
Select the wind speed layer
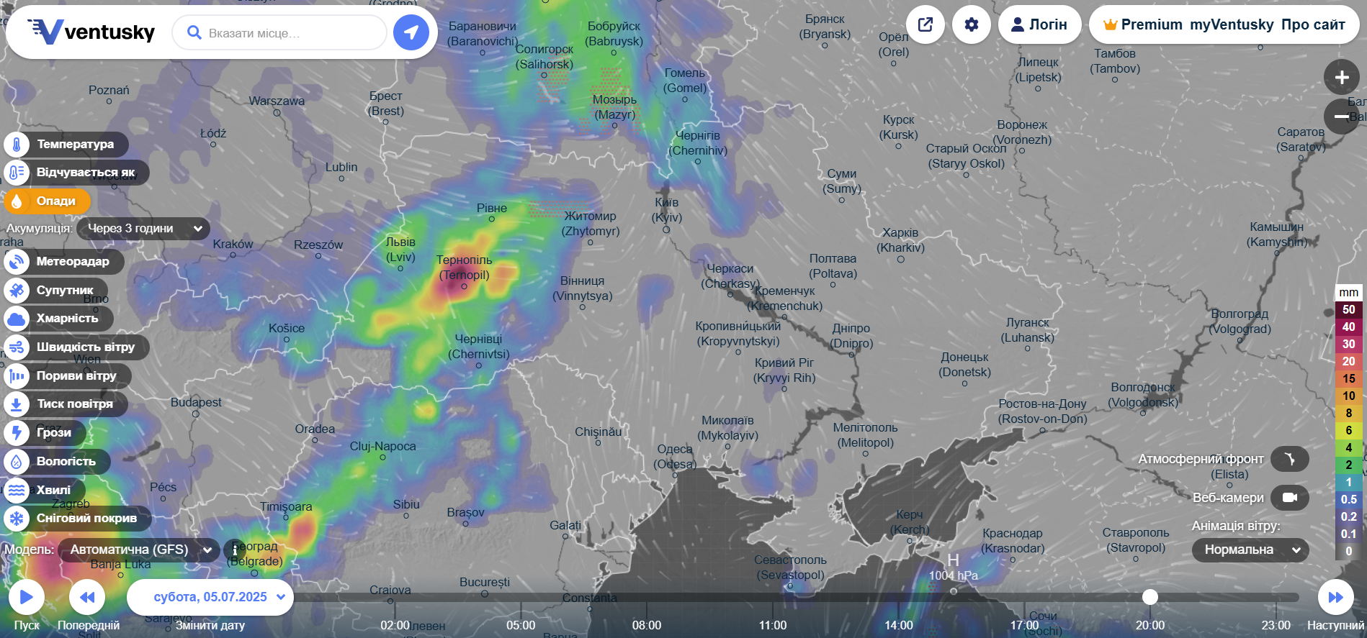(x=76, y=347)
